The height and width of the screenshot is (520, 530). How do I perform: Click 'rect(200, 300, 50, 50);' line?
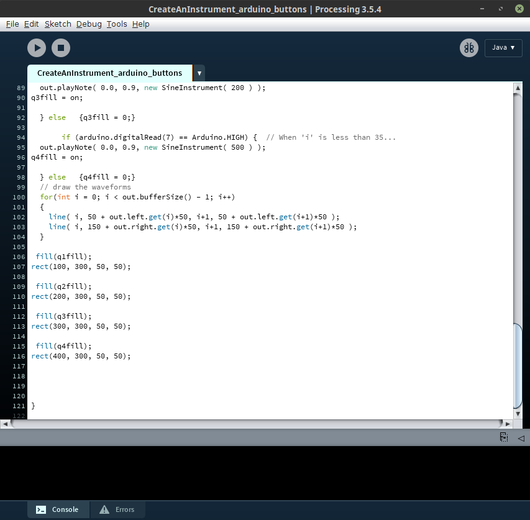(x=81, y=296)
